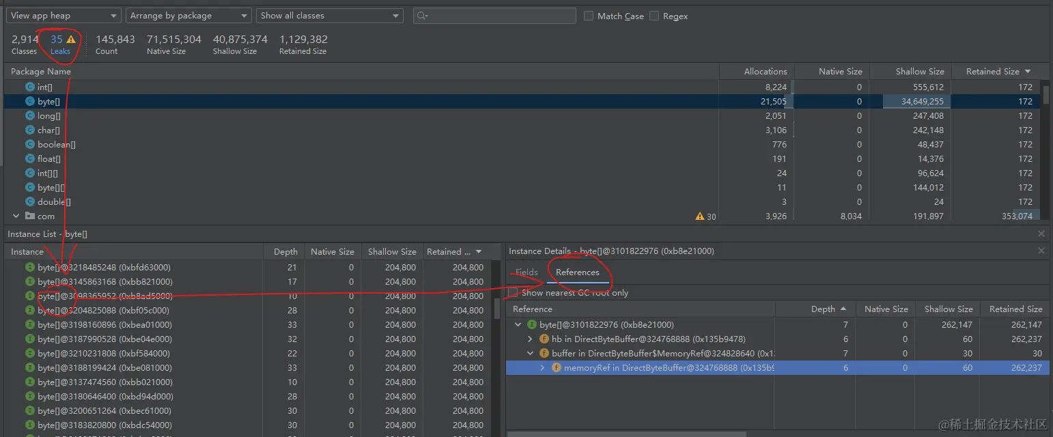Open the Arrange by package dropdown

(188, 16)
